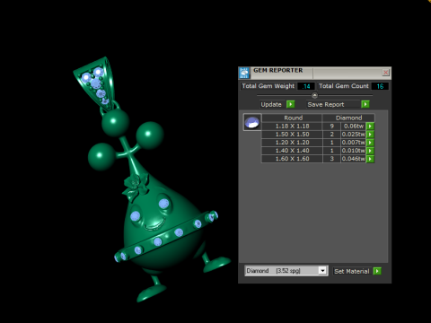Click the 0.06tw weight cell

coord(354,127)
